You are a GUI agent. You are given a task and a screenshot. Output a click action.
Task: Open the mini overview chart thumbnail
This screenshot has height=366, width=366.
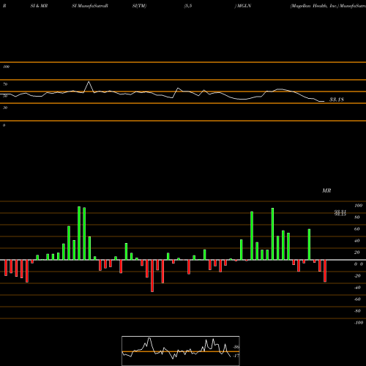point(181,351)
